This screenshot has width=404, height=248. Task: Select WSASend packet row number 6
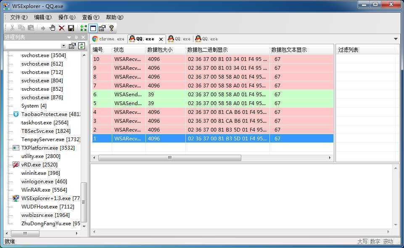click(x=213, y=95)
